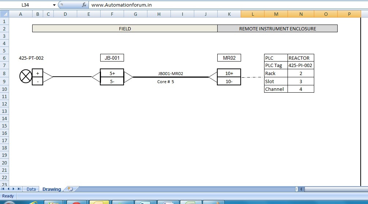
Task: Select the Drawing sheet tab
Action: click(x=52, y=189)
